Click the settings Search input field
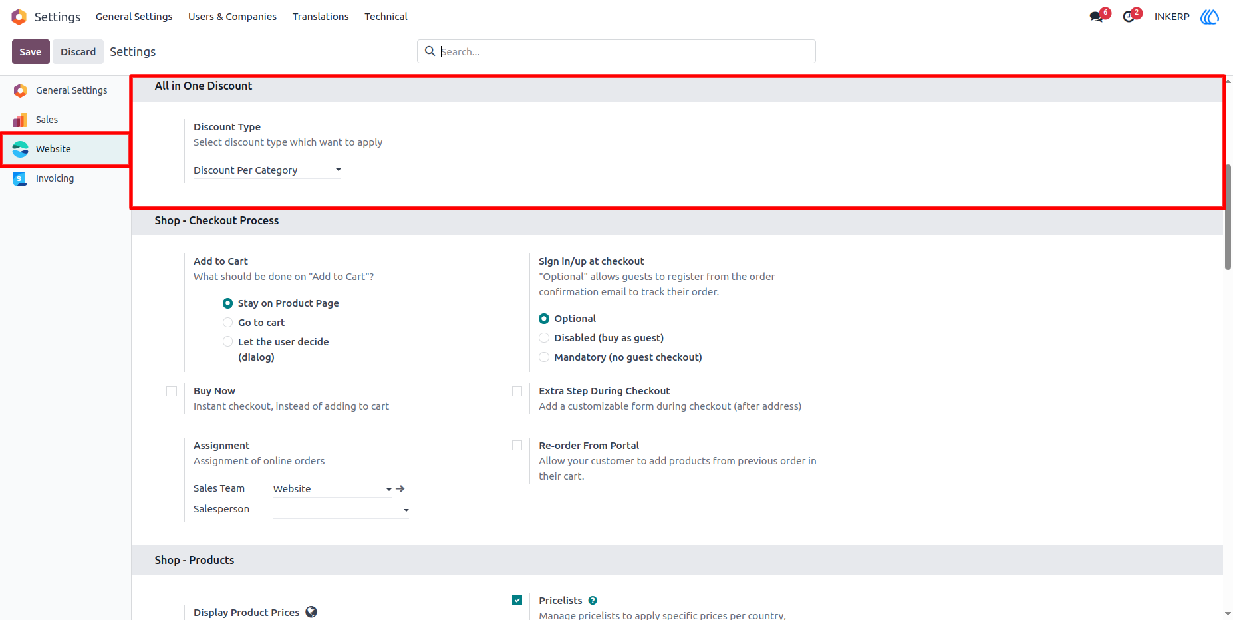 click(616, 51)
